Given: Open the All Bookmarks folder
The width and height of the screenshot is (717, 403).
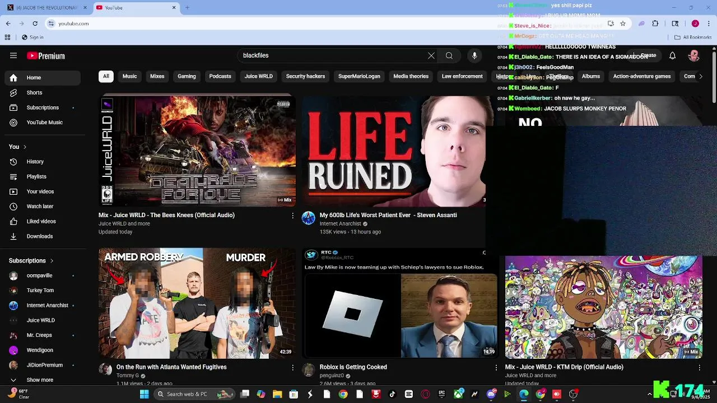Looking at the screenshot, I should 693,37.
